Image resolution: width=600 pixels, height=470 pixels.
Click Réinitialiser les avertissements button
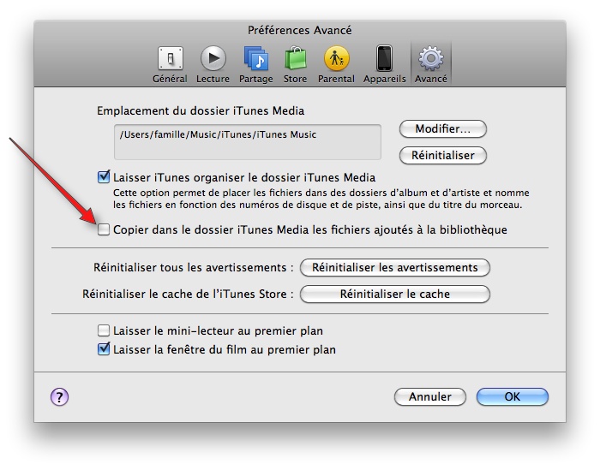coord(394,267)
